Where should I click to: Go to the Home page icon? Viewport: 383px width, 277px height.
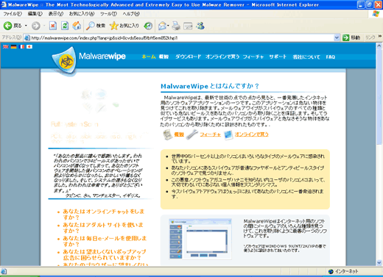(x=77, y=26)
